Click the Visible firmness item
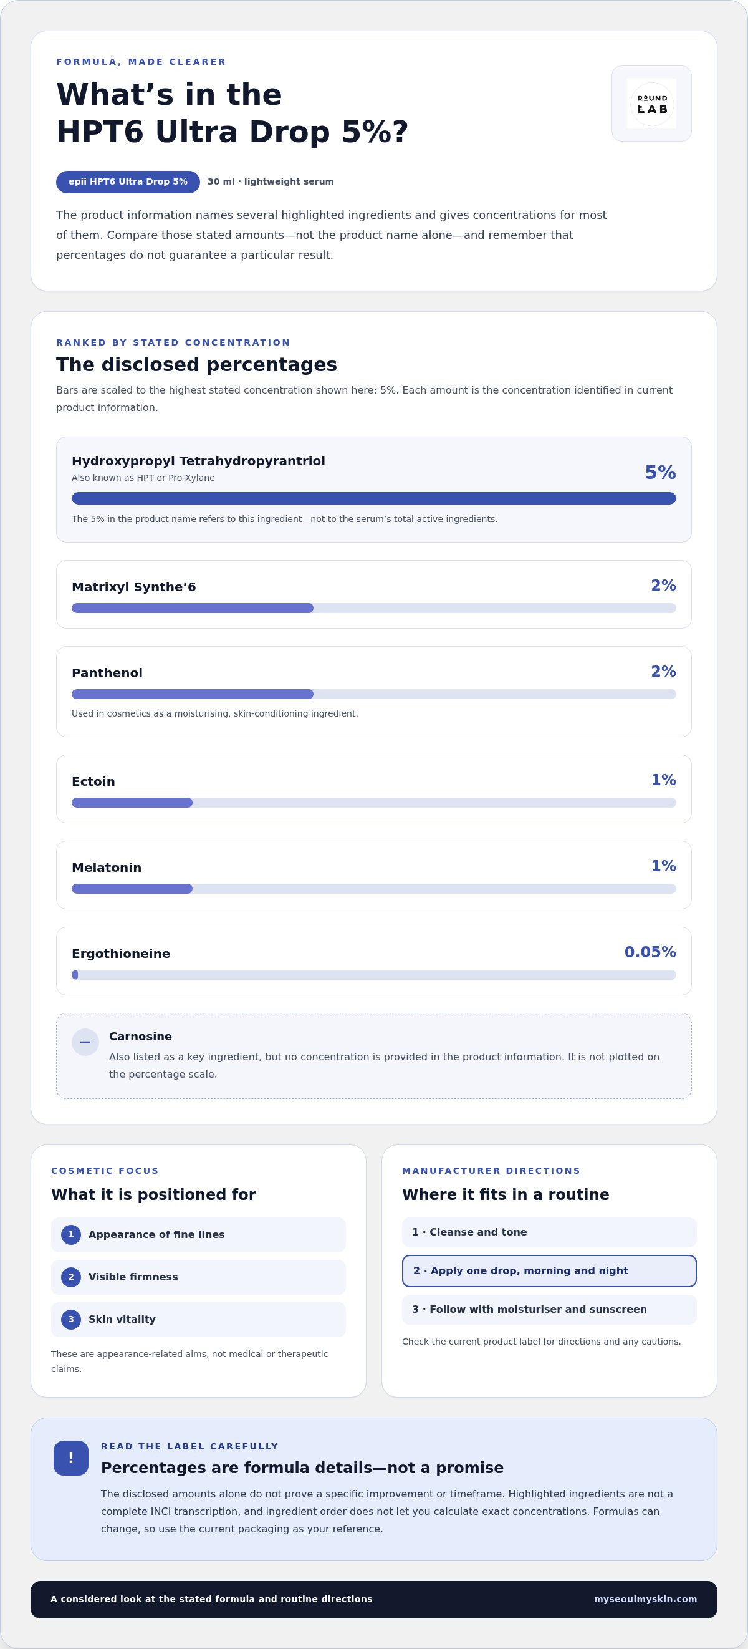 [x=198, y=1277]
